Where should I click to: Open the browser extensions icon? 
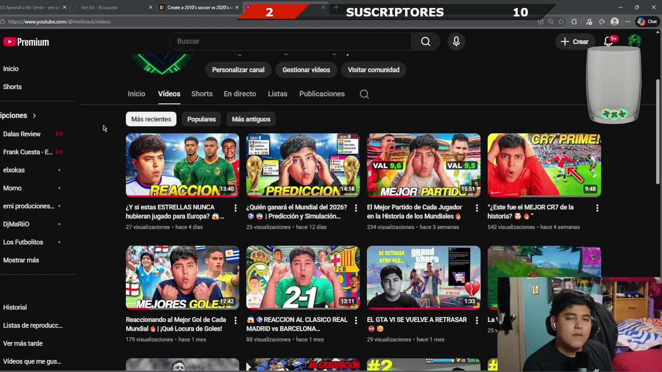point(574,22)
